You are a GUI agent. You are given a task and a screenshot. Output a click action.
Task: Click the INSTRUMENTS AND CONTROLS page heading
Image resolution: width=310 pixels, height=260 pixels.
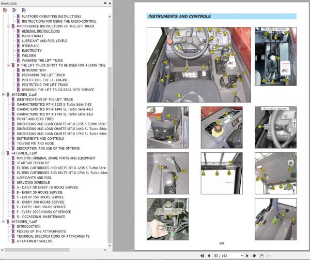pyautogui.click(x=179, y=17)
